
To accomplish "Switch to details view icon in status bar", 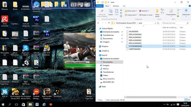I will point(186,100).
